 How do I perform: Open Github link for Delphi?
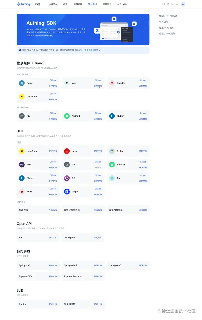98,189
